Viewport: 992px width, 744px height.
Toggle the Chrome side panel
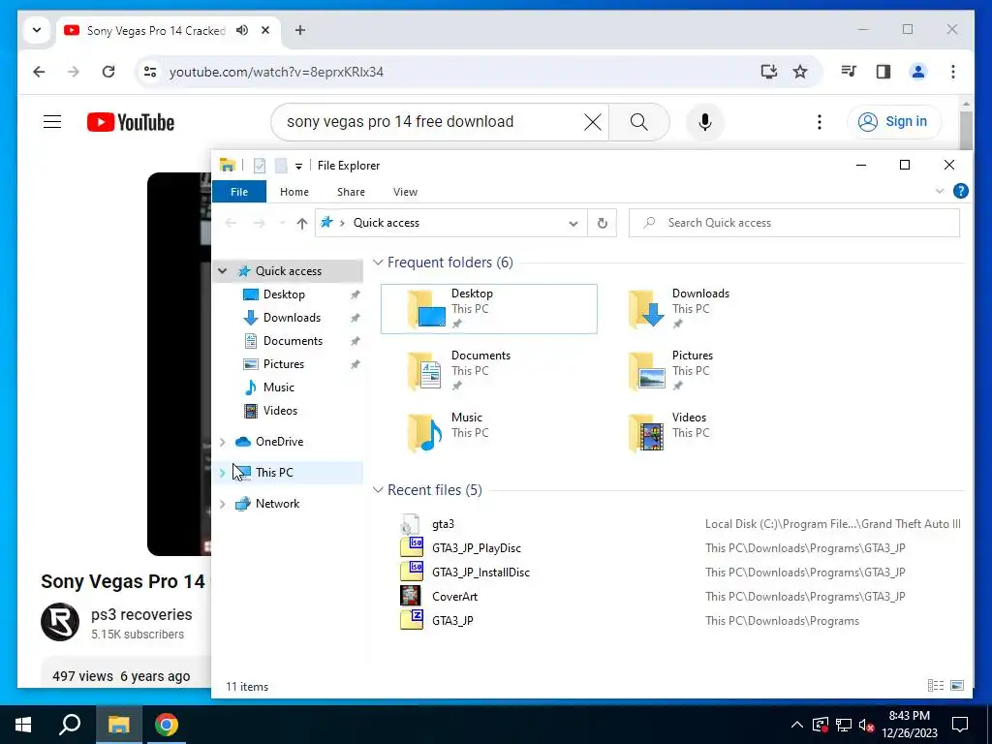pyautogui.click(x=883, y=72)
